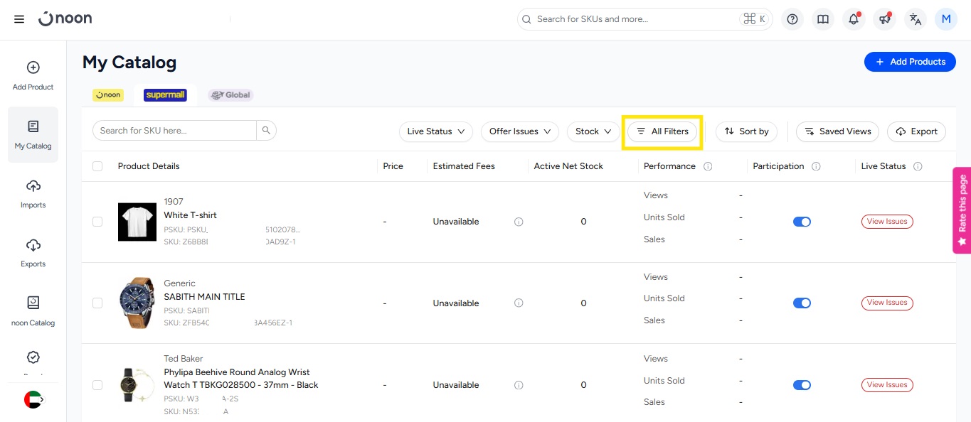Toggle participation for White T-shirt
This screenshot has height=422, width=971.
802,222
